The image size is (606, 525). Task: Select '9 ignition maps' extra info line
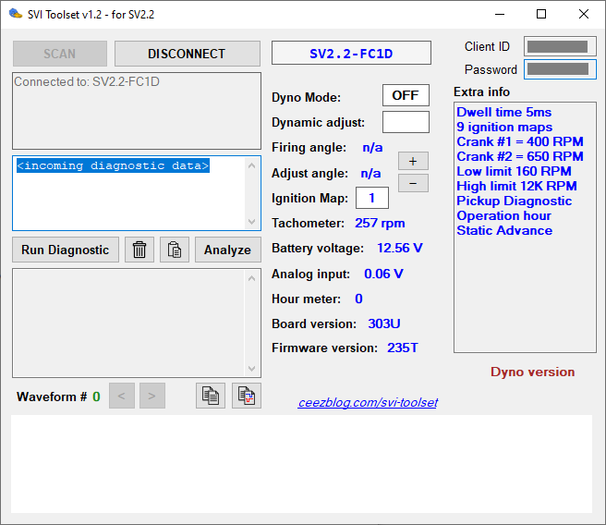click(504, 127)
